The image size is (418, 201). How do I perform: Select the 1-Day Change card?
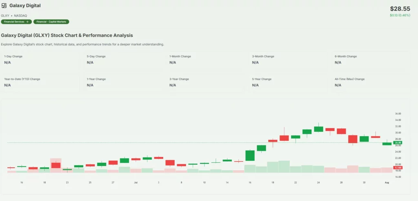tap(41, 59)
